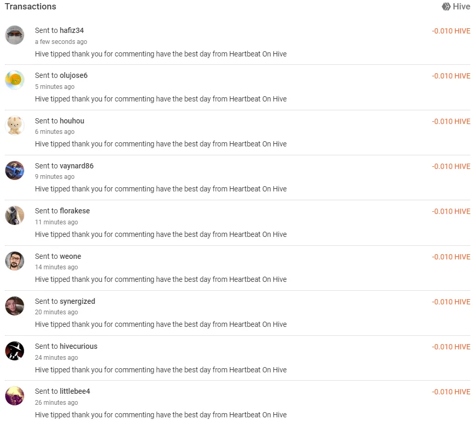Visit florakese's profile via username
The image size is (474, 421).
click(75, 211)
